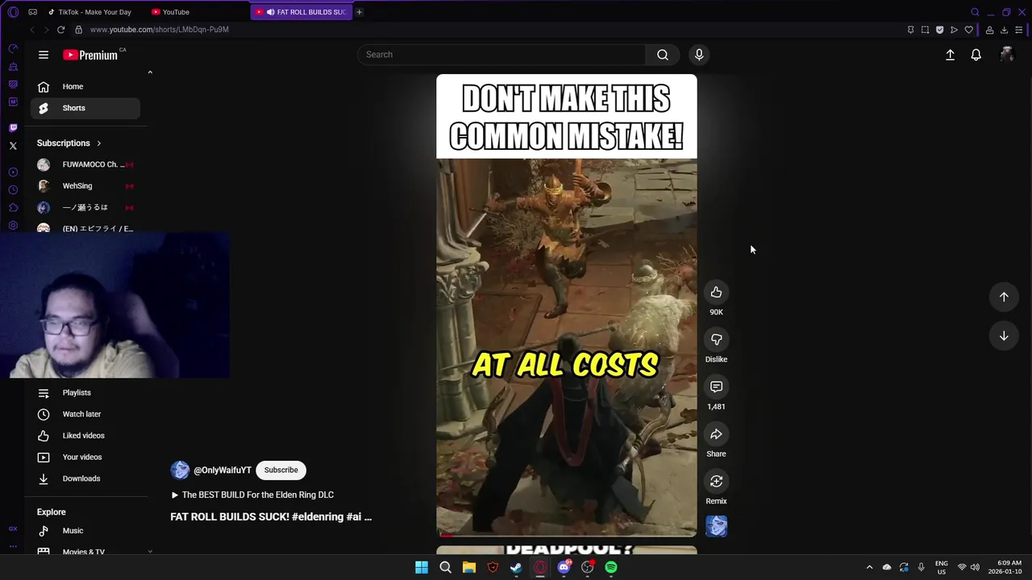Go to Home in YouTube sidebar
Screen dimensions: 1032x580
click(x=85, y=87)
